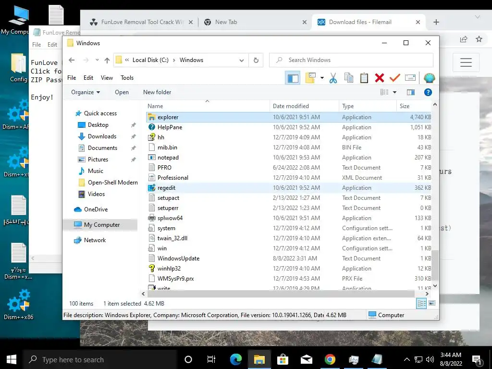The image size is (492, 369).
Task: Open the View menu
Action: [107, 78]
